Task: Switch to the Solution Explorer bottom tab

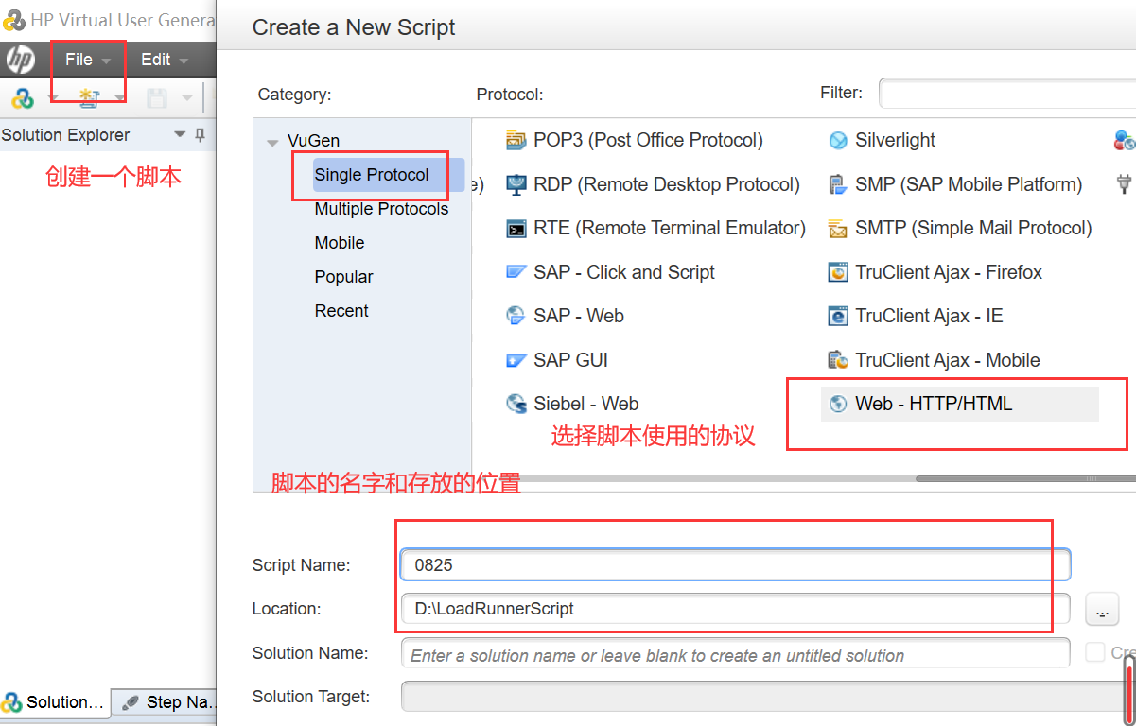Action: coord(54,702)
